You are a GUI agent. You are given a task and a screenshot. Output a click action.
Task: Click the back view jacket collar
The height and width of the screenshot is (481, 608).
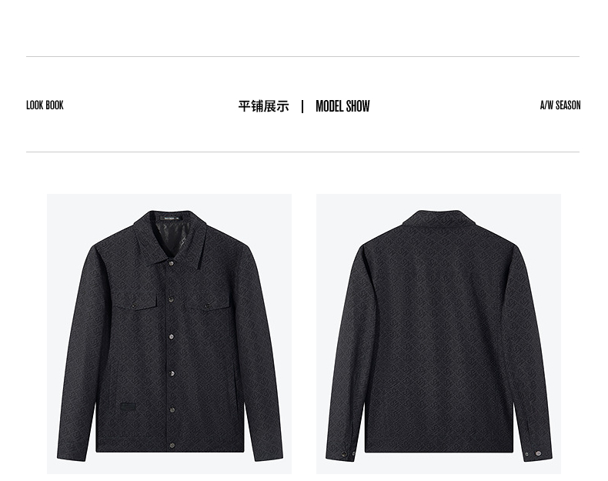pyautogui.click(x=438, y=219)
